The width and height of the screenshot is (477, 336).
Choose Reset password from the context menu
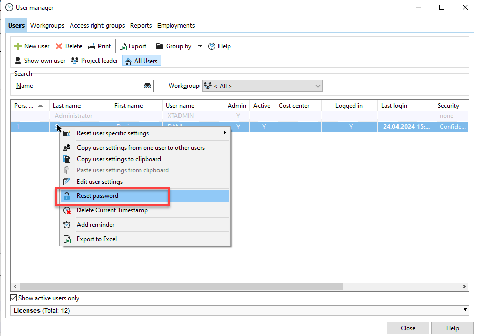(x=97, y=195)
